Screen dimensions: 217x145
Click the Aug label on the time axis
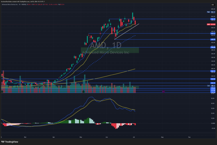click(162, 137)
